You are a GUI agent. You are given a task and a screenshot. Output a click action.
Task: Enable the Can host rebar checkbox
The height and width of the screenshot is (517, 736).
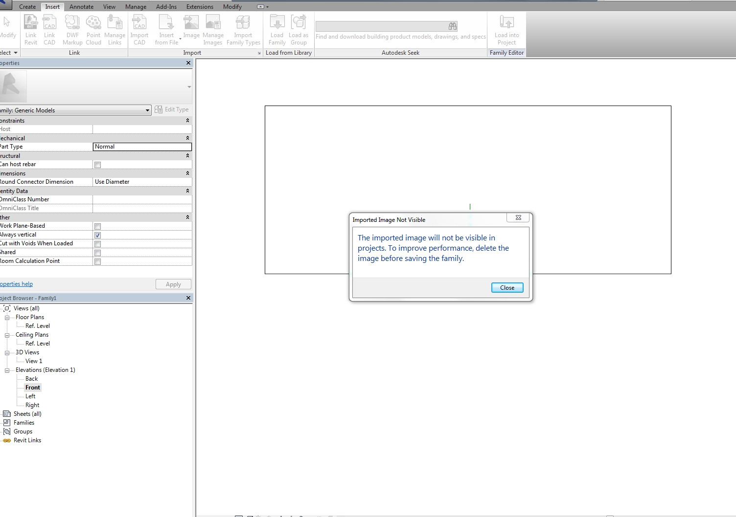[x=97, y=165]
